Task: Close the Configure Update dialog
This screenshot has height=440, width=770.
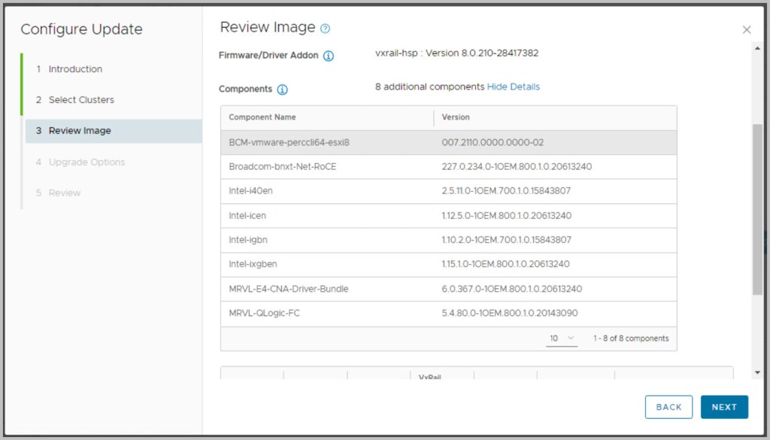Action: (x=746, y=30)
